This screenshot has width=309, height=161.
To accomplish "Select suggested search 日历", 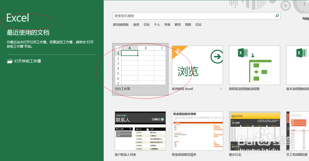I will click(147, 25).
